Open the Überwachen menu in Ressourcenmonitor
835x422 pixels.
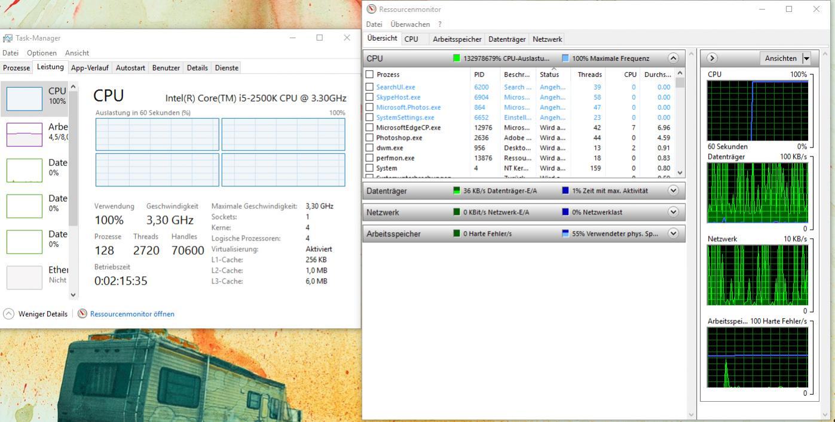tap(410, 24)
